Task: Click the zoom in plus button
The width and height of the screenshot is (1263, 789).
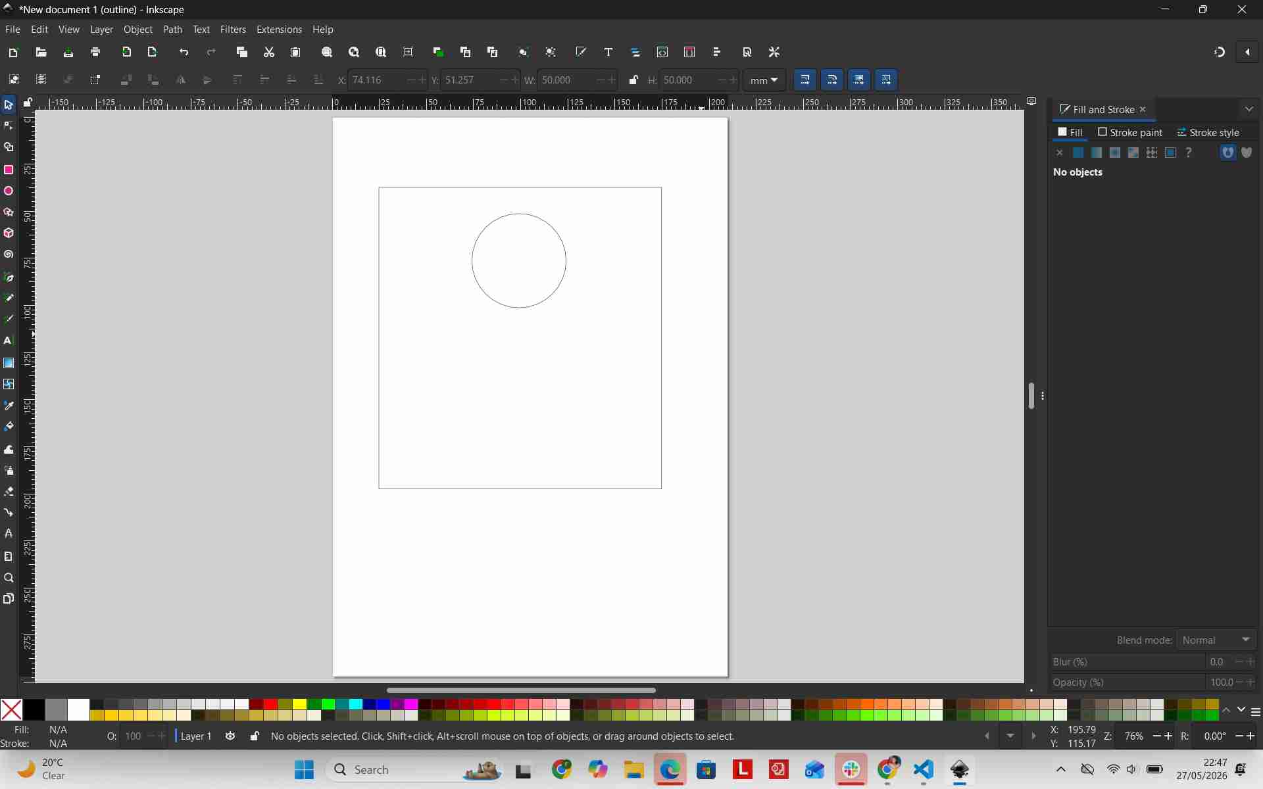Action: click(1169, 736)
